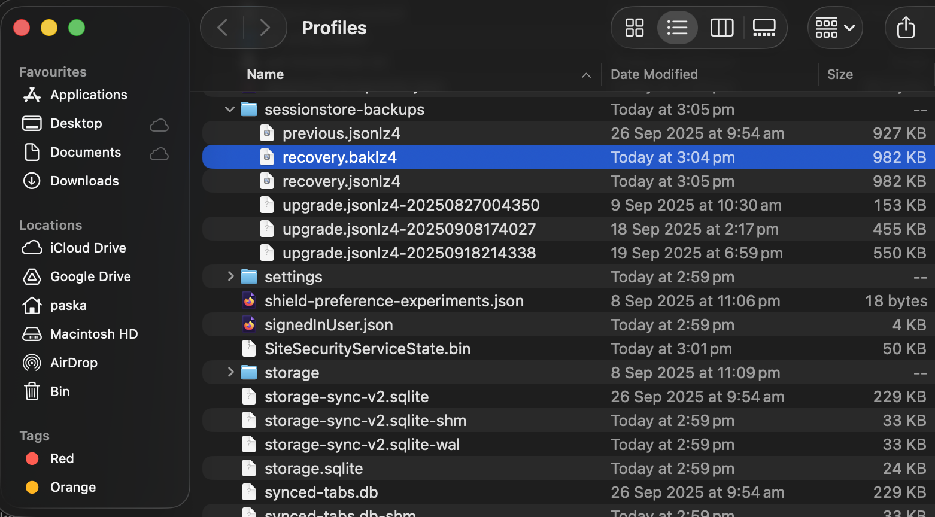Go forward with the right arrow

pyautogui.click(x=265, y=28)
